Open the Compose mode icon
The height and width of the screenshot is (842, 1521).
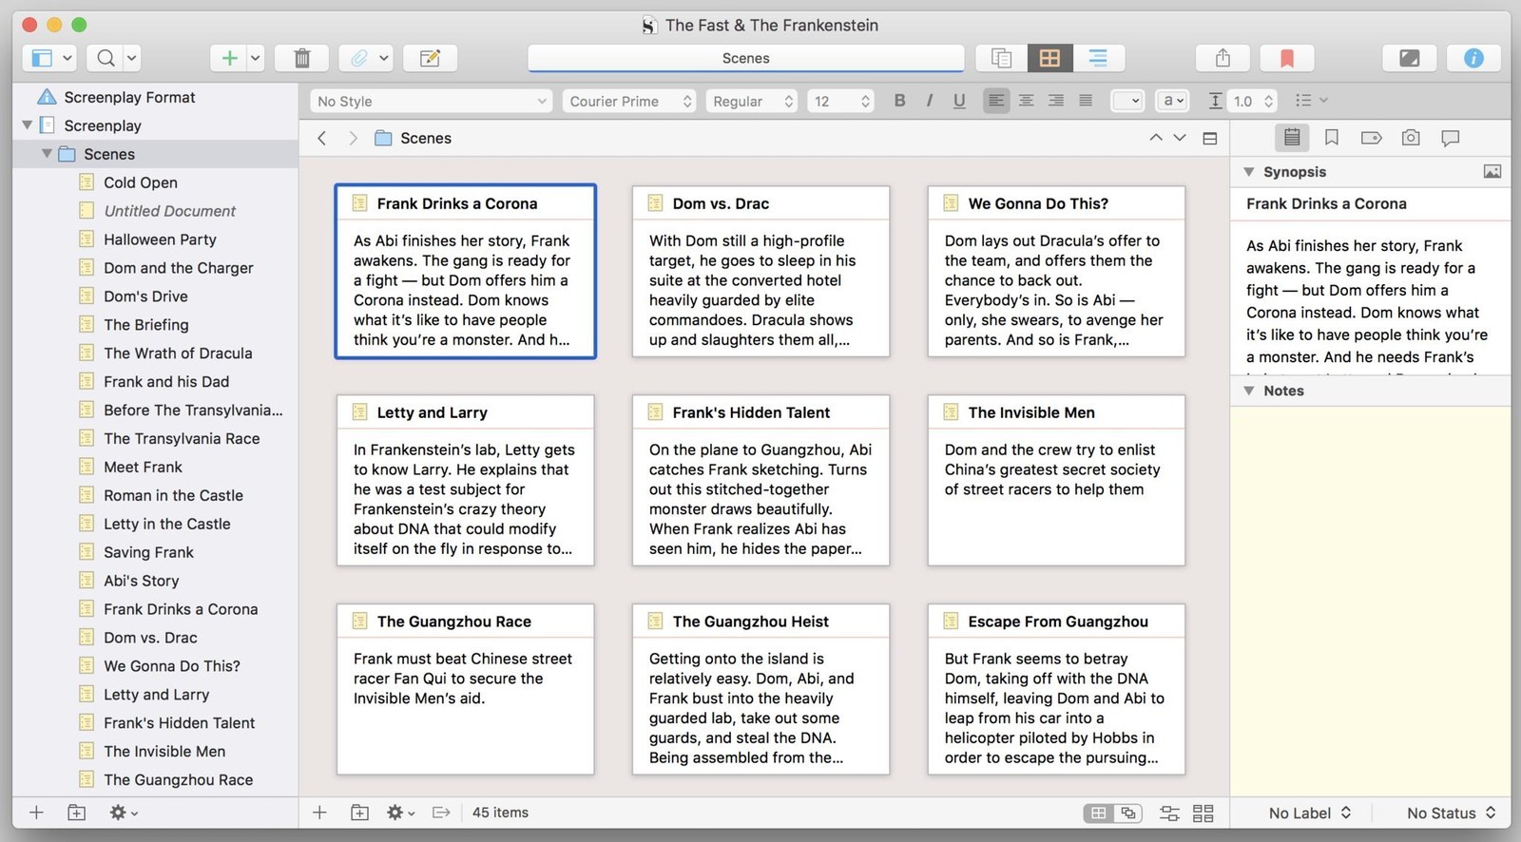[x=1409, y=58]
